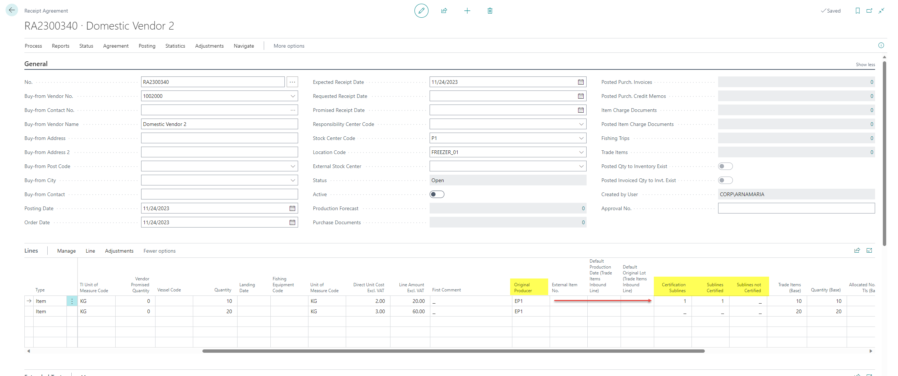Click the share icon in header

[444, 11]
